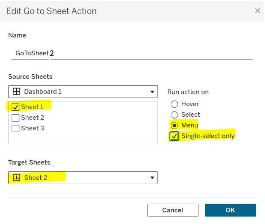The width and height of the screenshot is (265, 224).
Task: Click the Dashboard 1 text in source dropdown
Action: pyautogui.click(x=43, y=91)
